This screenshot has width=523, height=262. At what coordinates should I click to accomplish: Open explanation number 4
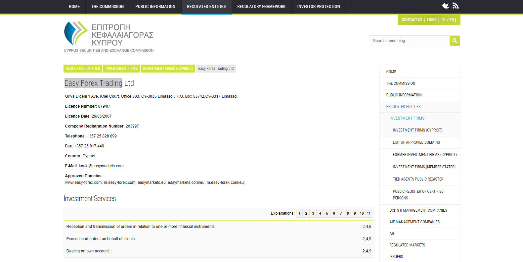320,213
